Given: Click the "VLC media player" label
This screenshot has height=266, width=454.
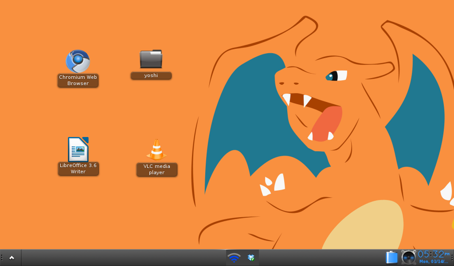Looking at the screenshot, I should coord(157,169).
